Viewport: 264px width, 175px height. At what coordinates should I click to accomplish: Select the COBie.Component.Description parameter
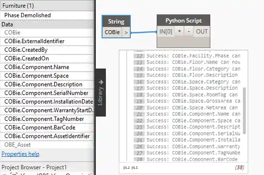tap(47, 84)
